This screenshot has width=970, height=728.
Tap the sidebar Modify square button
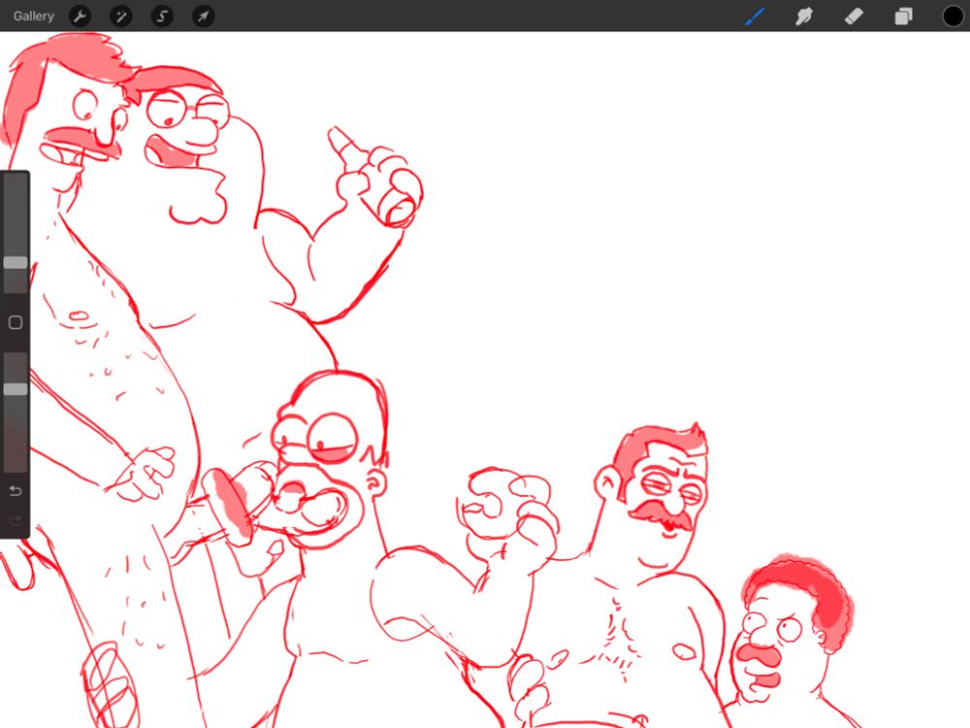click(x=16, y=322)
